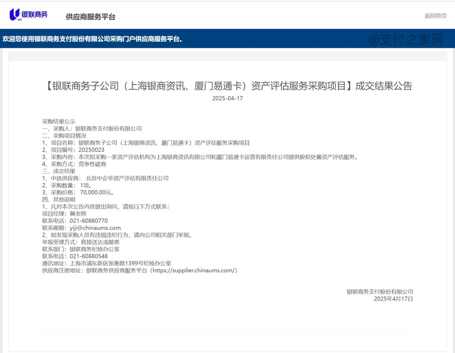Open the supplier.chinaums.com URL
The image size is (455, 353).
[x=195, y=271]
